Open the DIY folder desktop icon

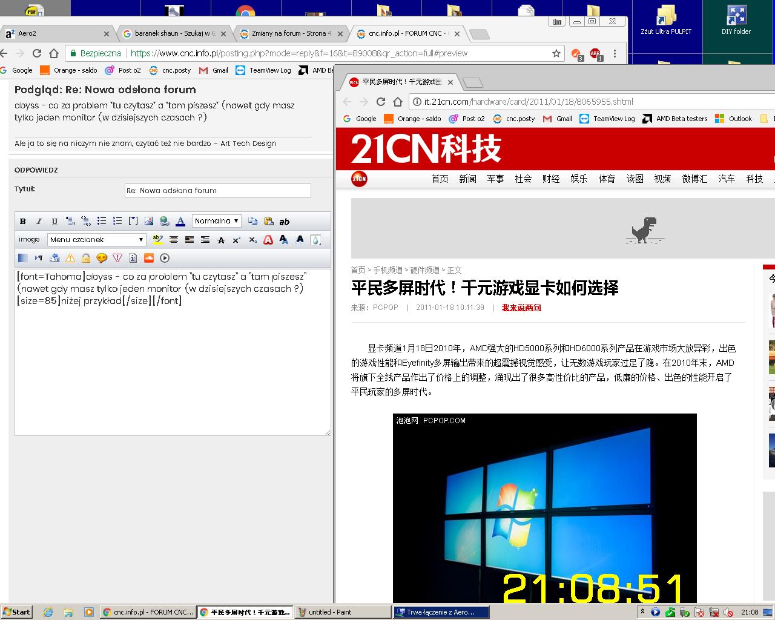point(736,19)
